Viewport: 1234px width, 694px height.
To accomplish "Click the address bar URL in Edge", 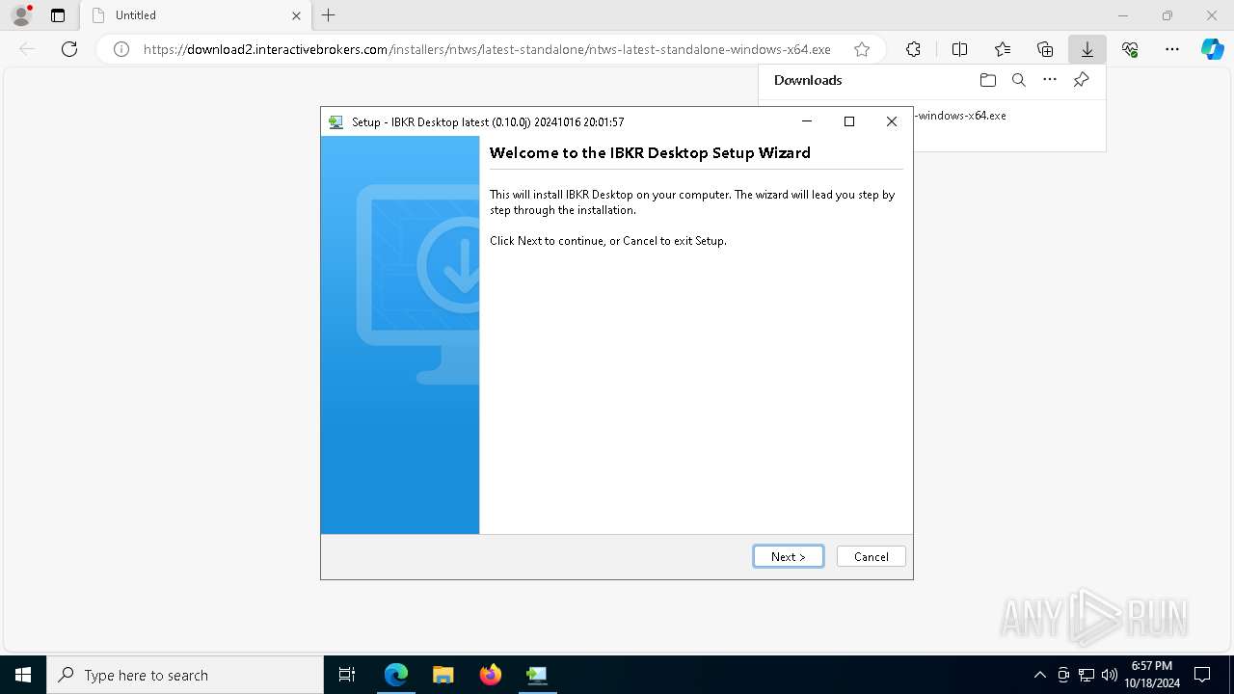I will coord(487,49).
